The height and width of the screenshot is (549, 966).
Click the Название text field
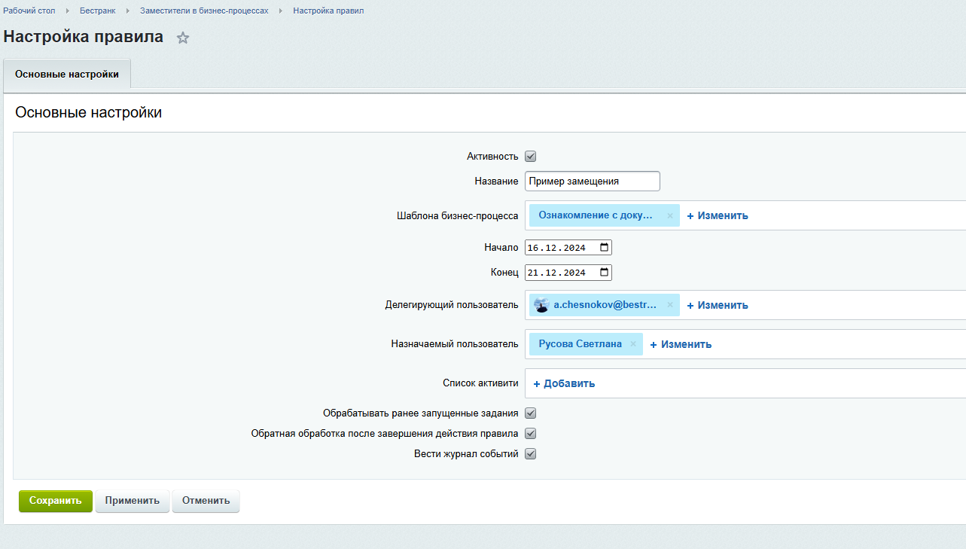click(592, 181)
